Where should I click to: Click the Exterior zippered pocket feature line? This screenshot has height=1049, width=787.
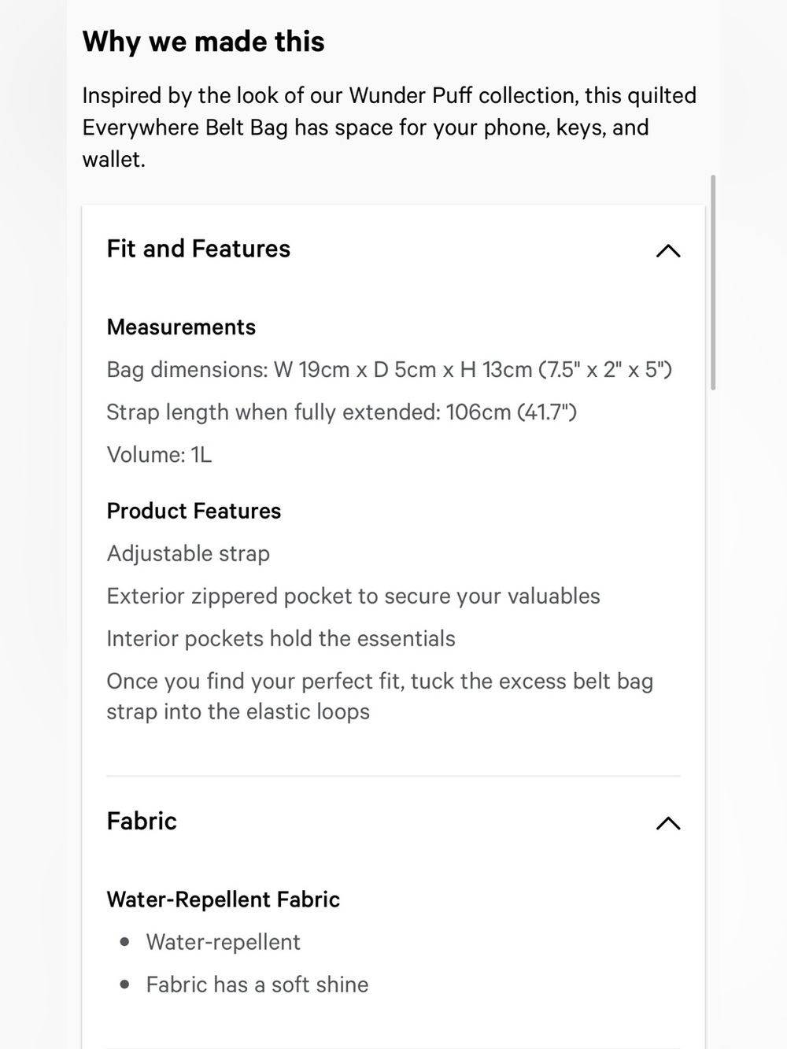coord(353,597)
